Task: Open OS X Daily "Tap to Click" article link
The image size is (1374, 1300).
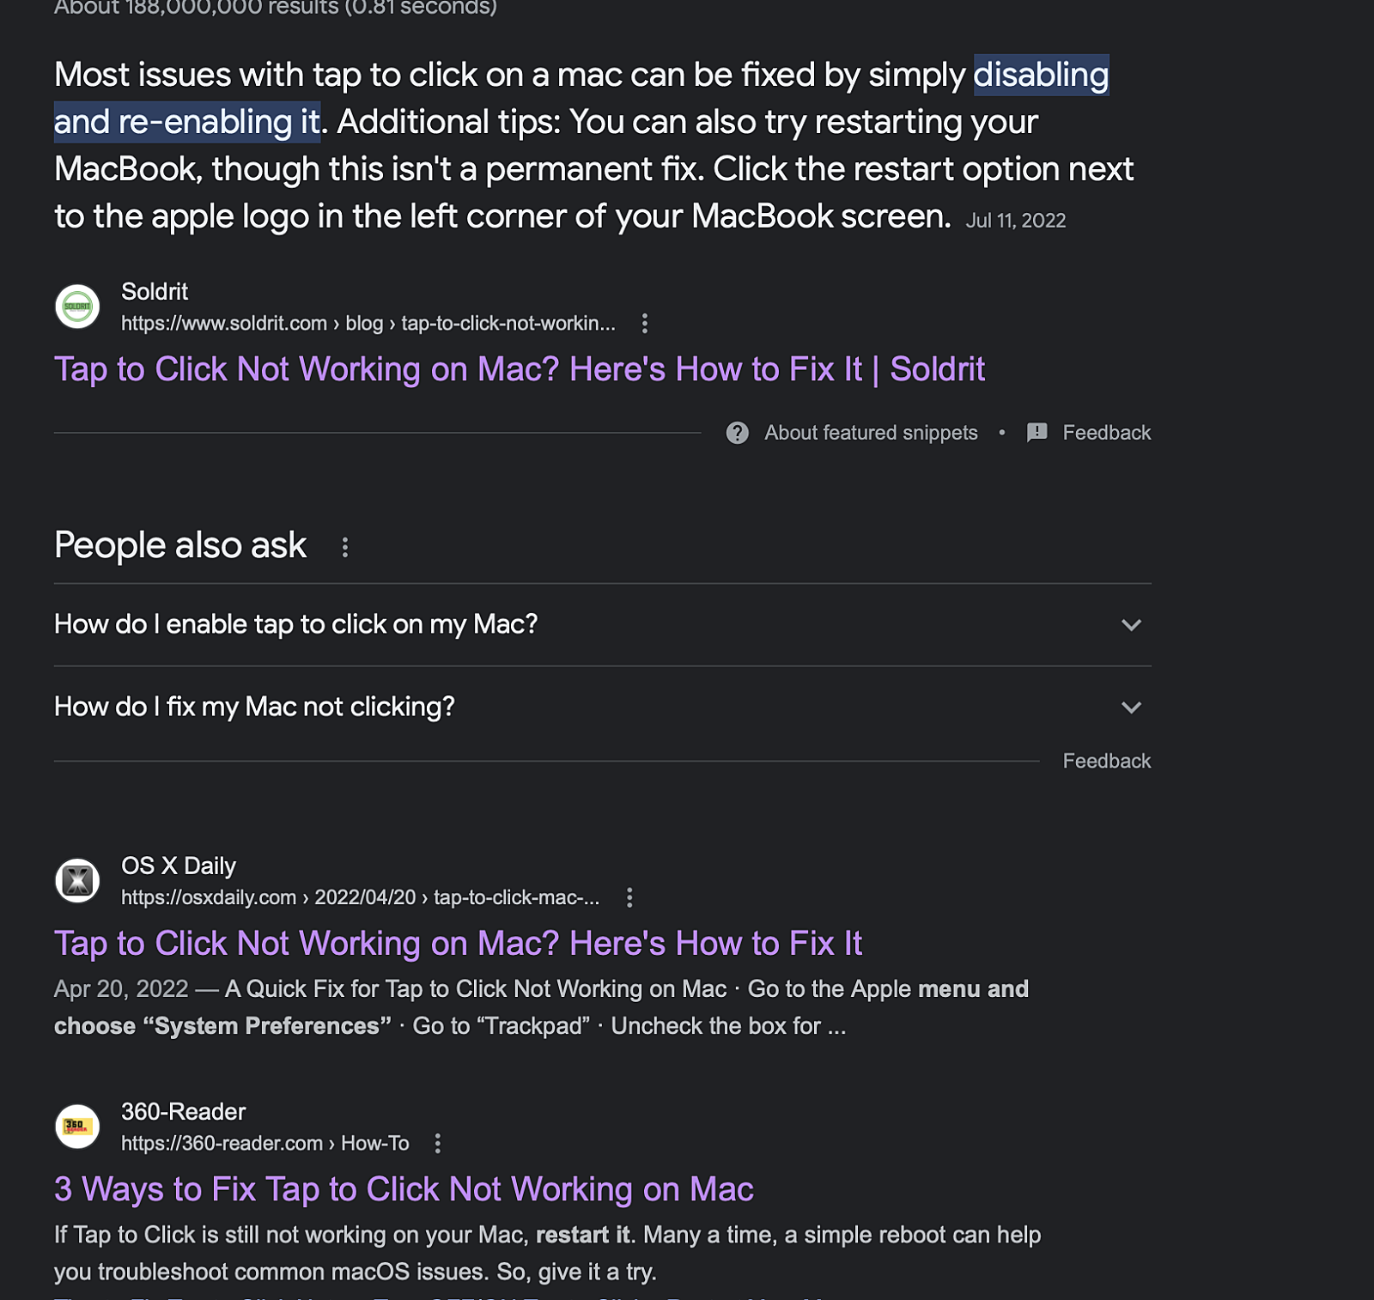Action: [458, 943]
